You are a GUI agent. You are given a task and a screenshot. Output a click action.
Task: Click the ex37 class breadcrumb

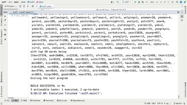pos(31,2)
